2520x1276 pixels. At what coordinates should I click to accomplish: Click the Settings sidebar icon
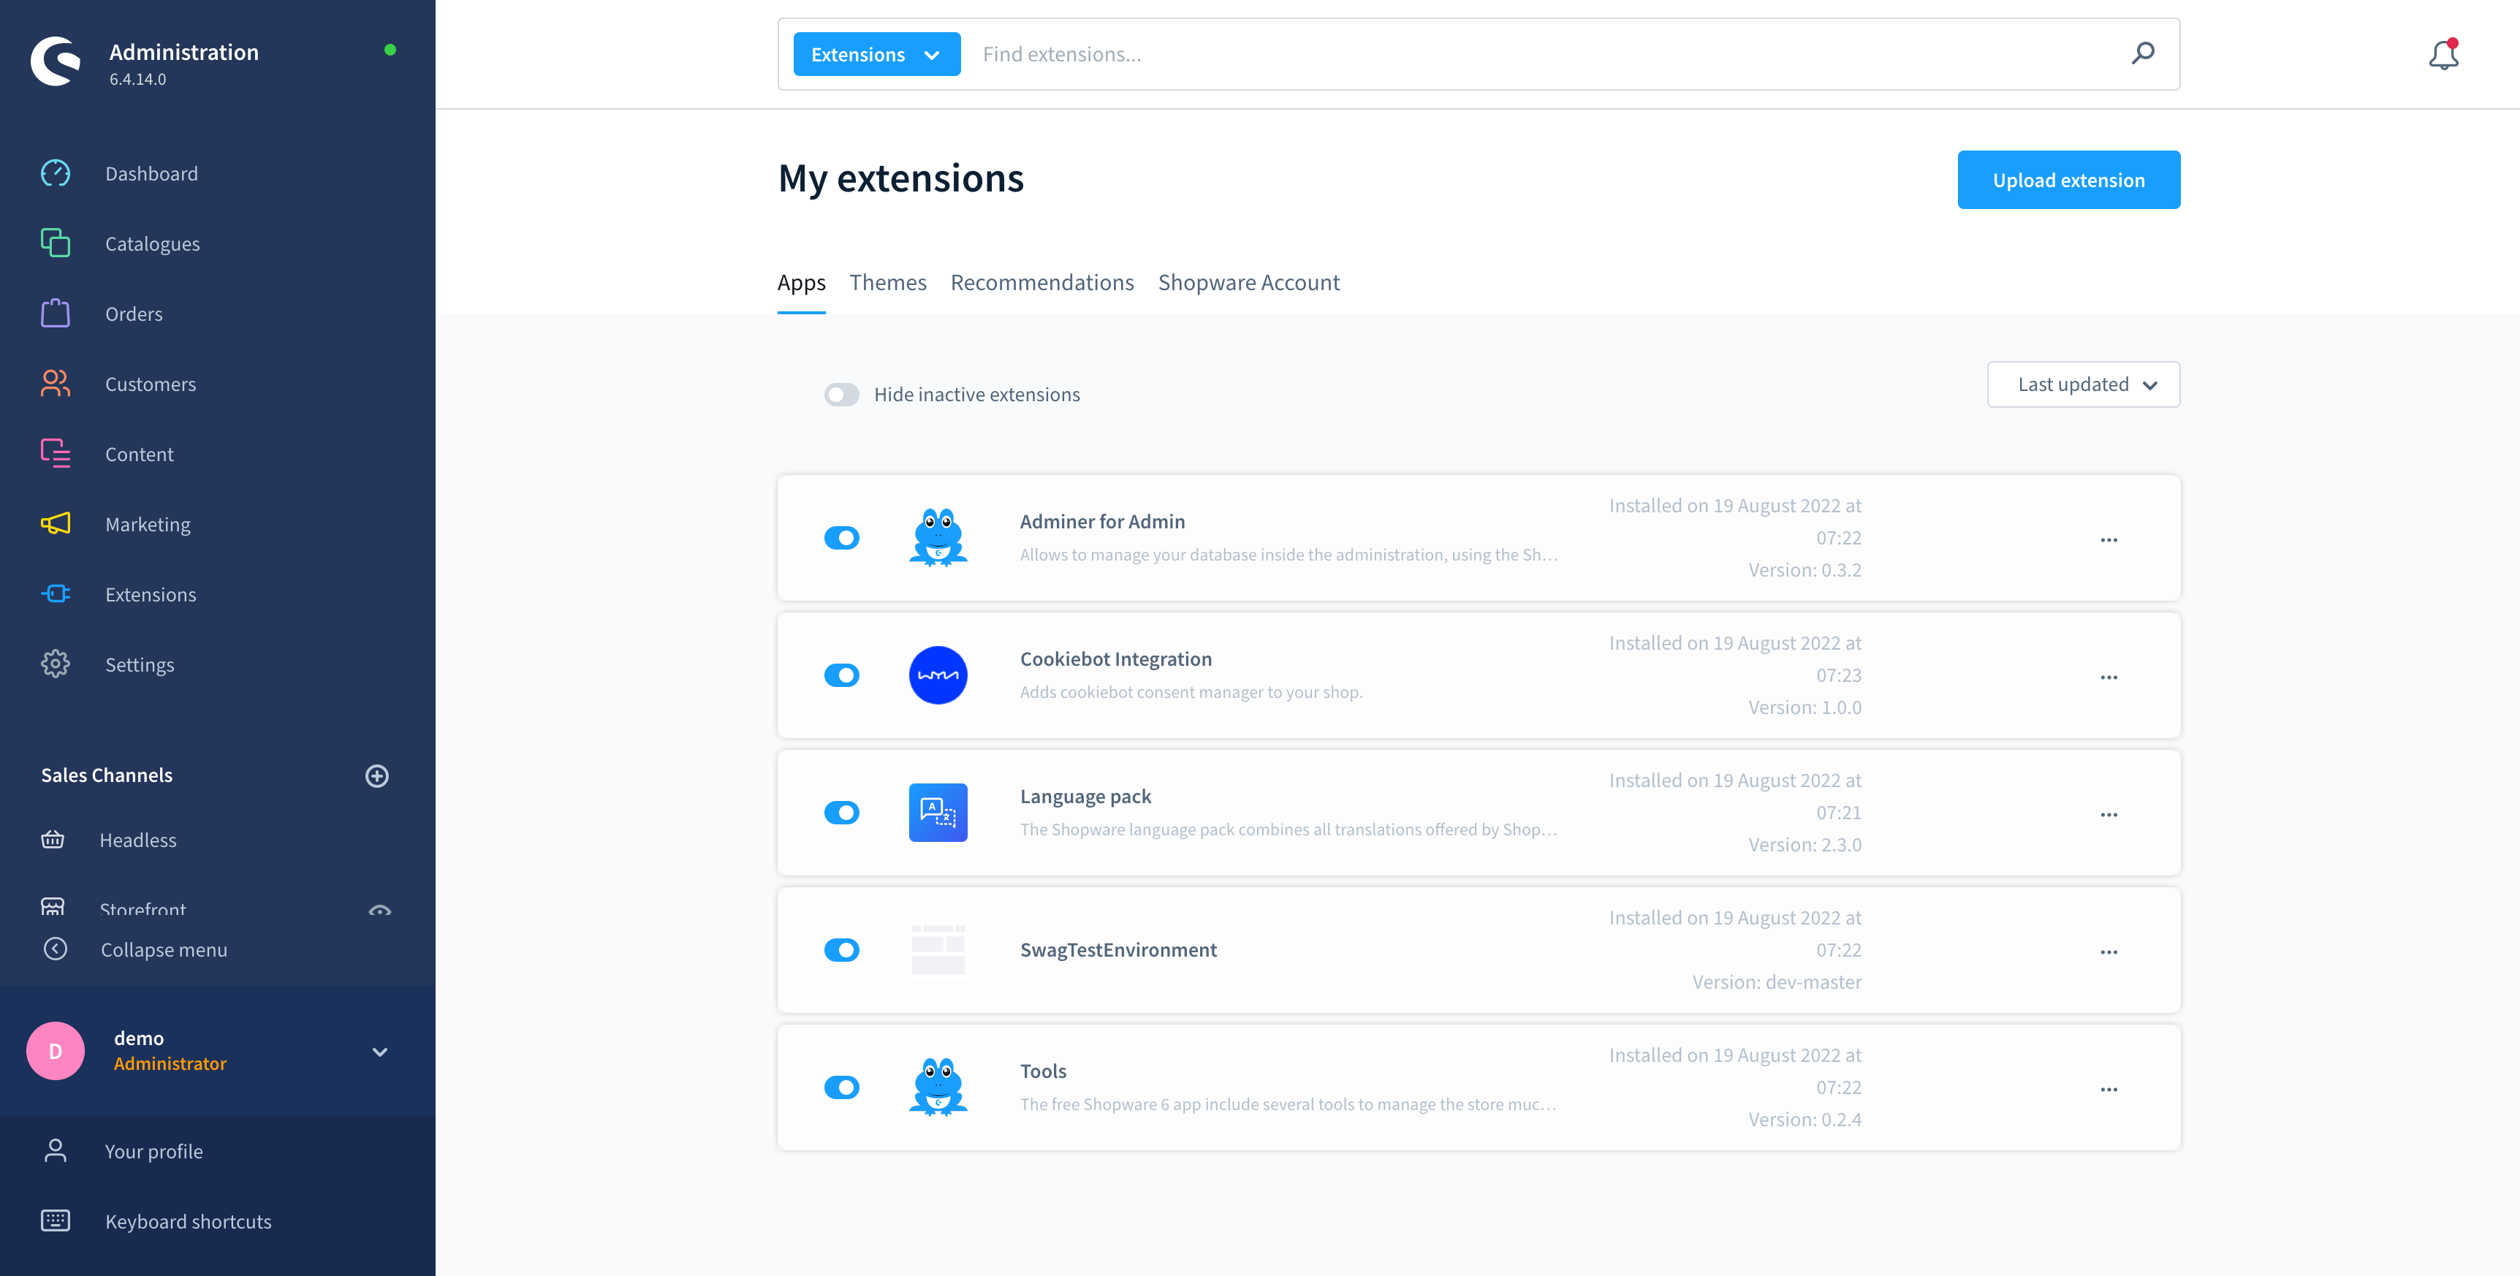pos(56,664)
